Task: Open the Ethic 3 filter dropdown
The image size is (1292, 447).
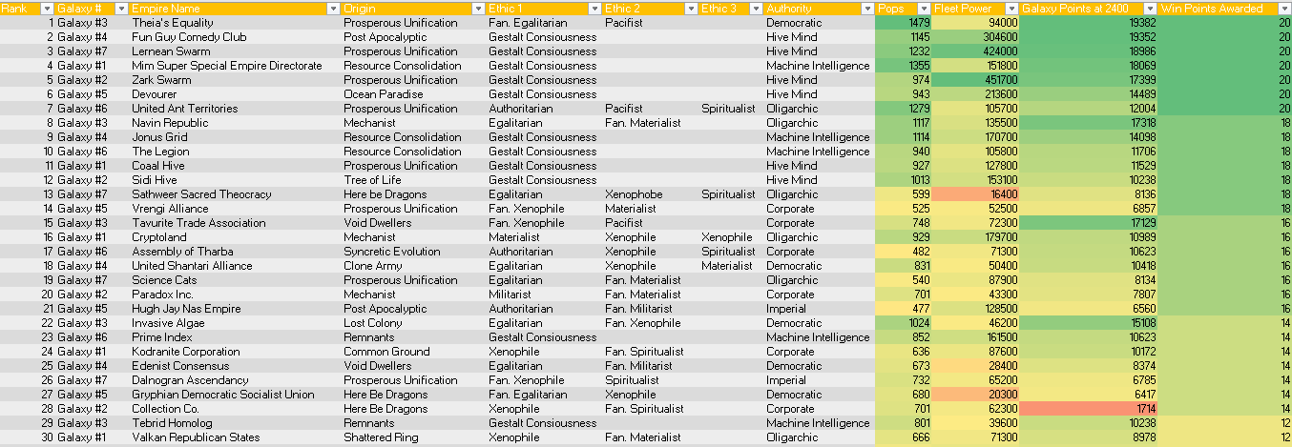Action: pyautogui.click(x=755, y=9)
